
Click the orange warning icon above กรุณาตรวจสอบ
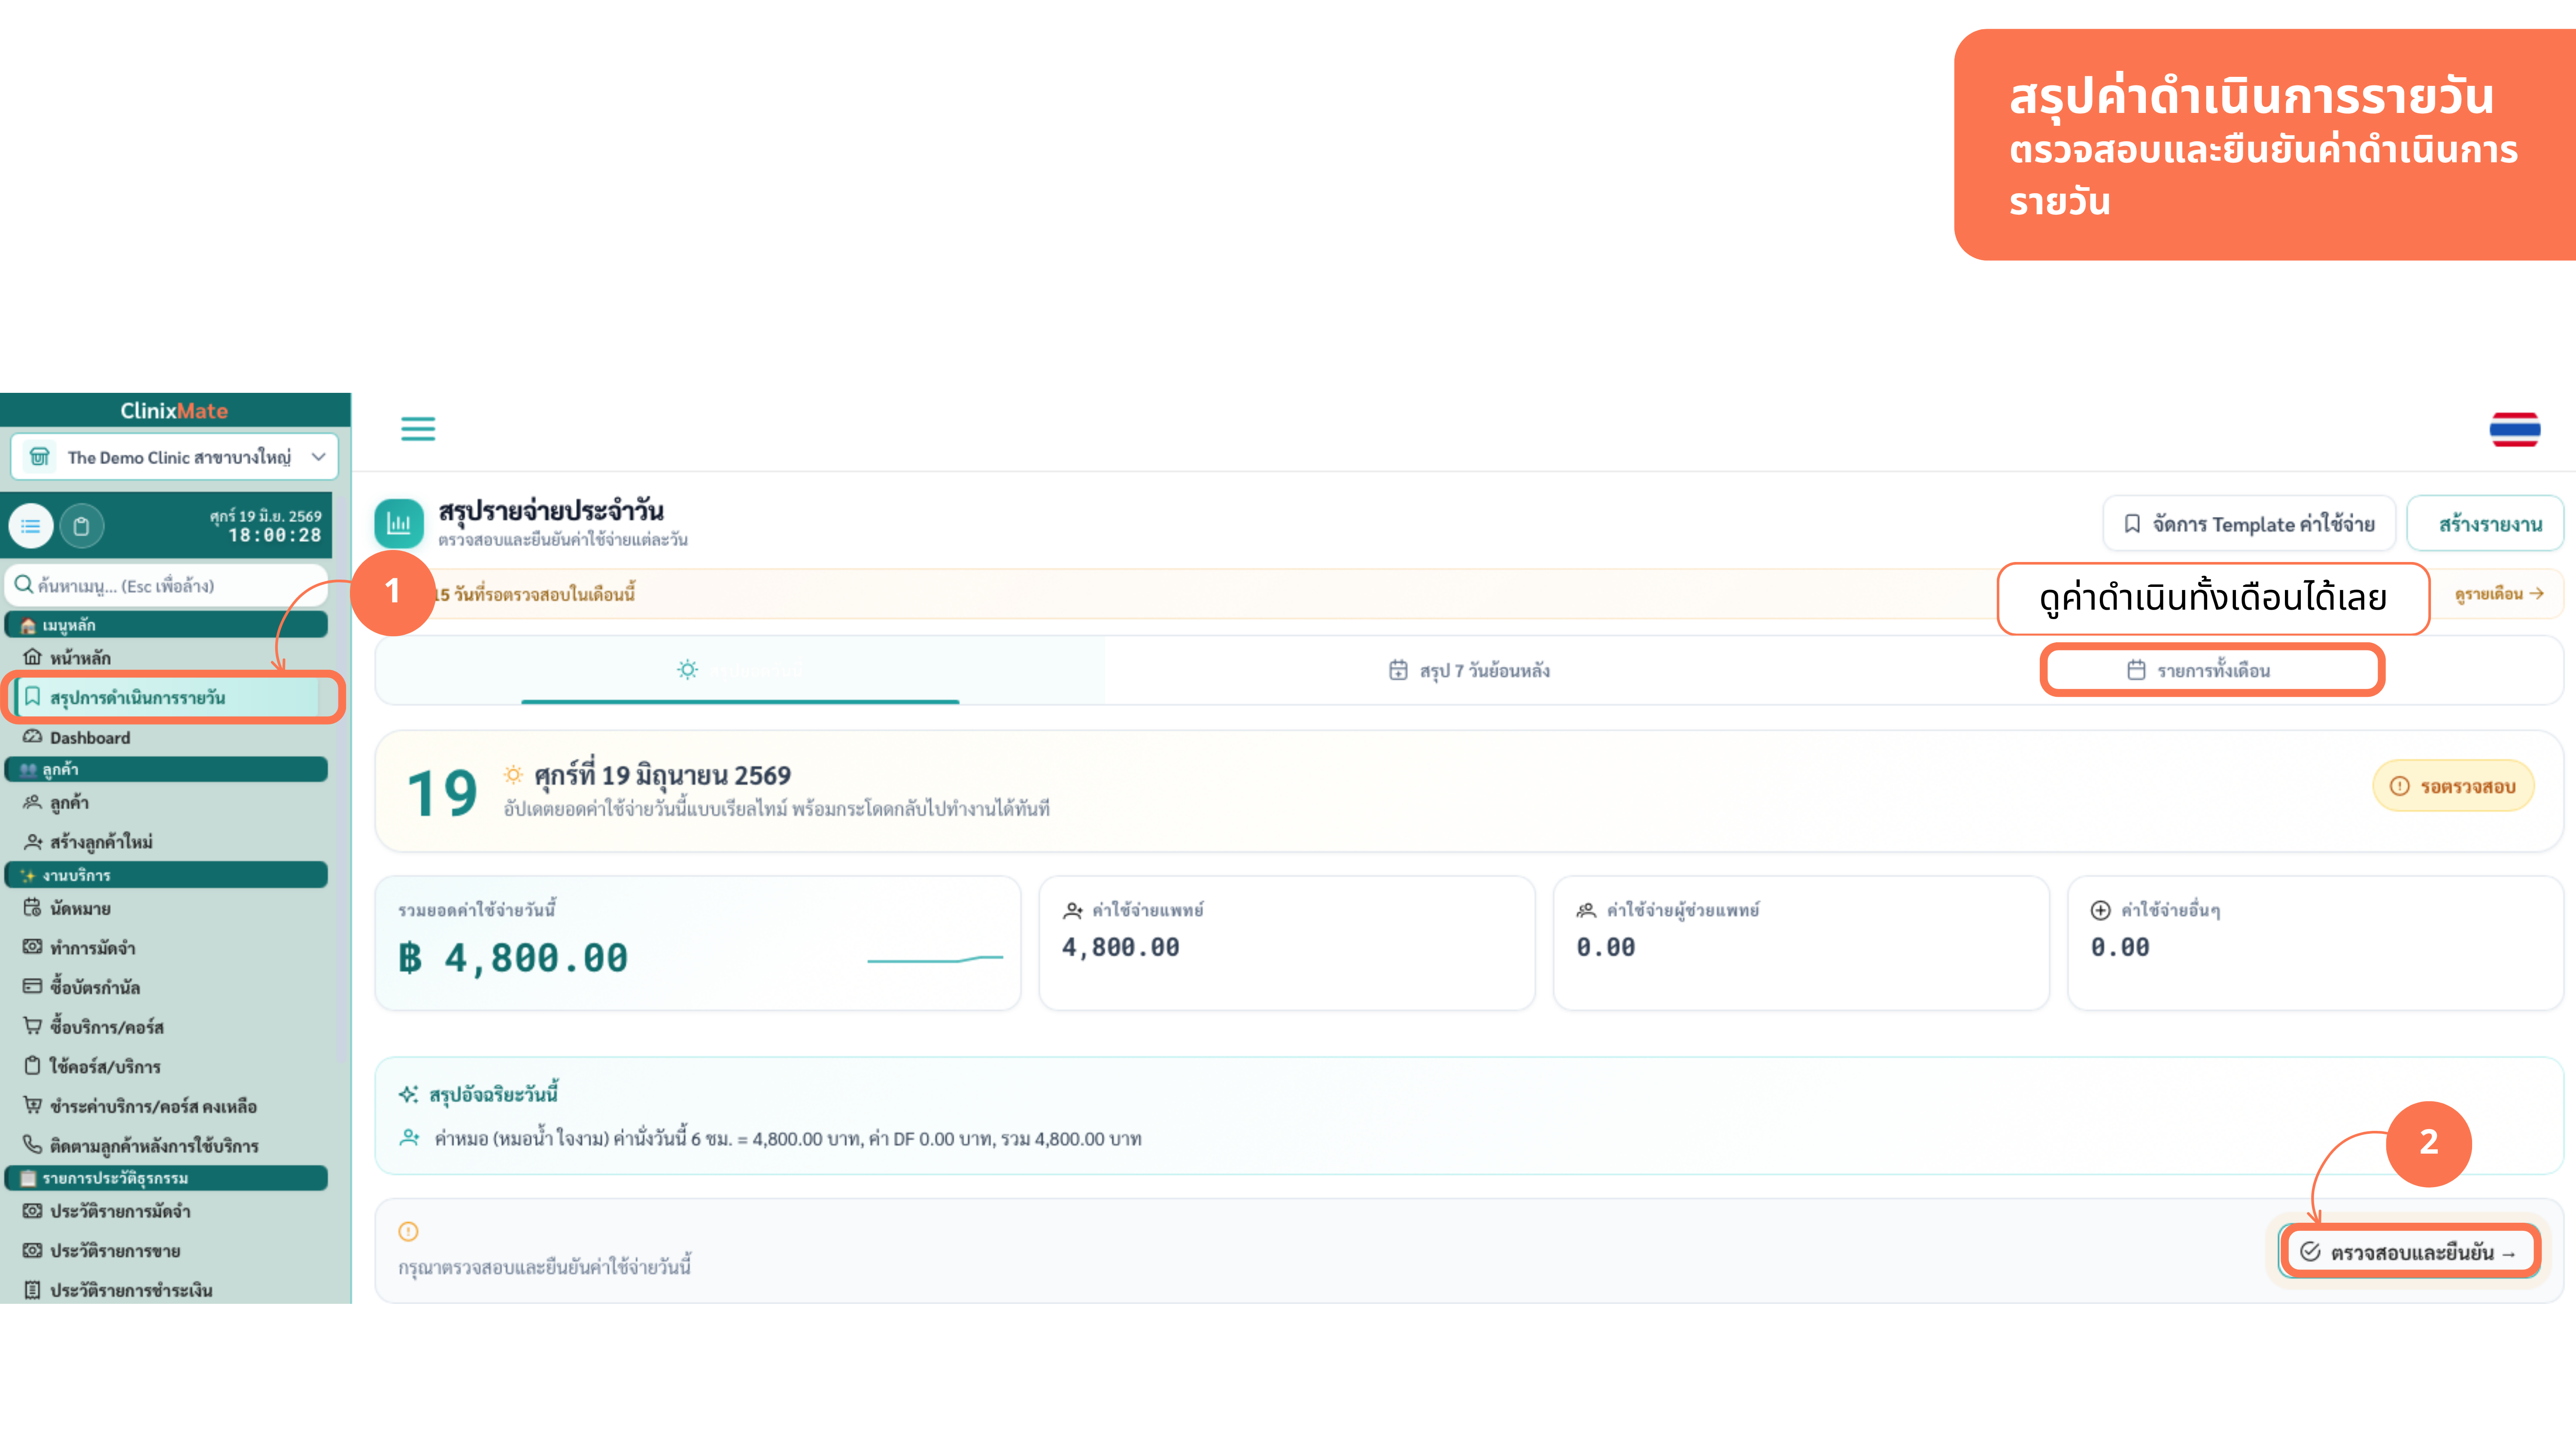pyautogui.click(x=408, y=1232)
